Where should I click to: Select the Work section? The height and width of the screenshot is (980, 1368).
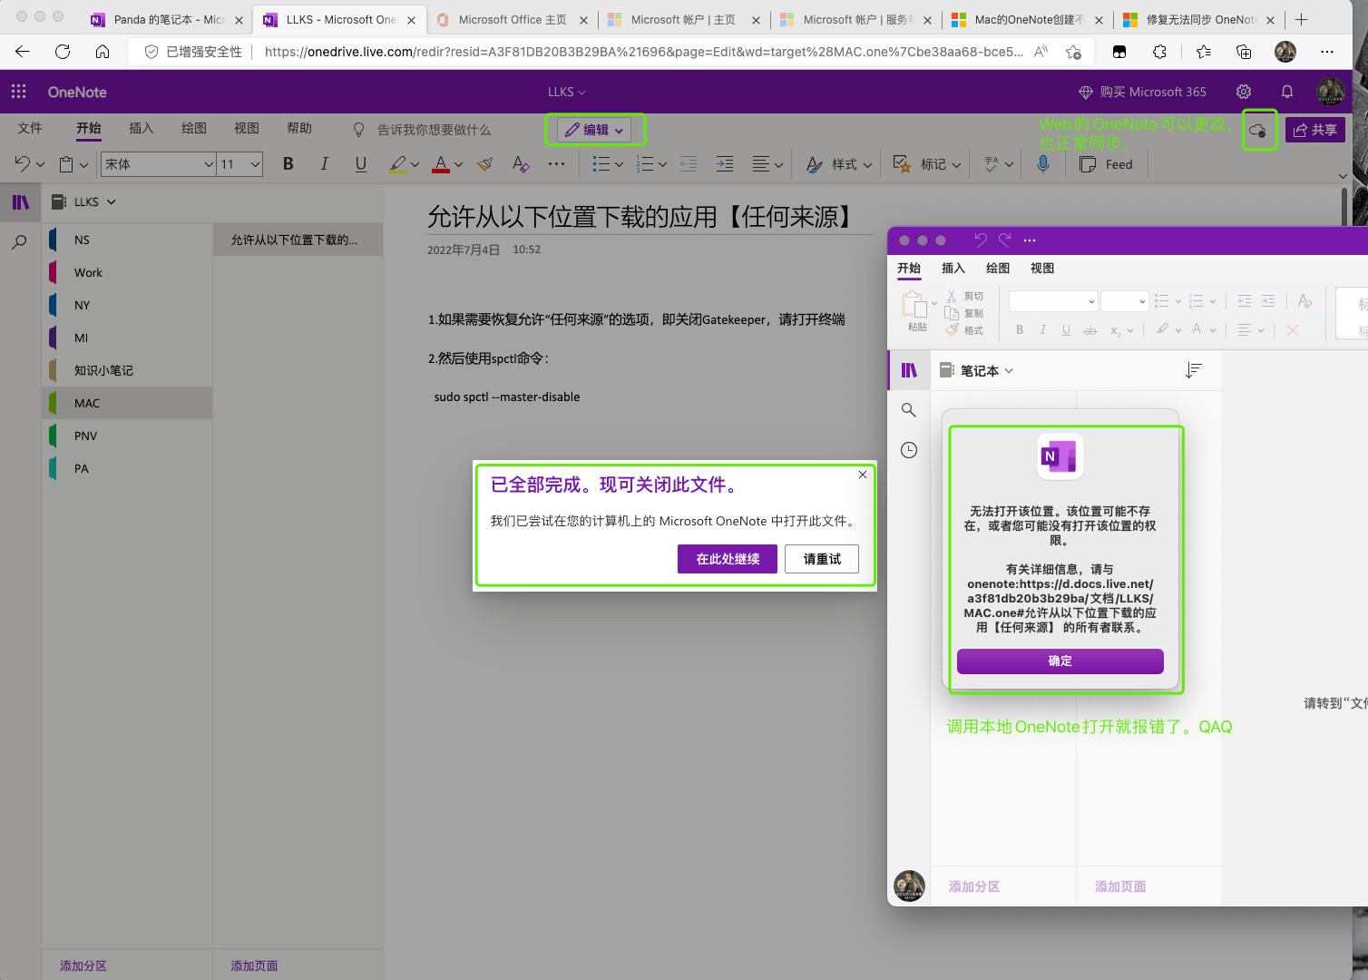point(127,272)
